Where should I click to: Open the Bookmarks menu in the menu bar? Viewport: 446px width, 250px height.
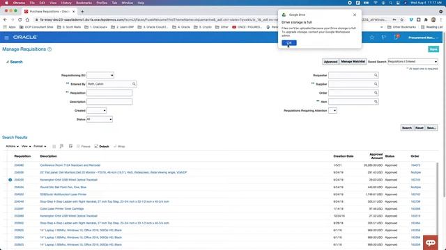coord(84,3)
